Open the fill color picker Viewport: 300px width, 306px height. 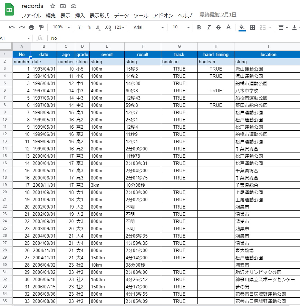coord(242,27)
